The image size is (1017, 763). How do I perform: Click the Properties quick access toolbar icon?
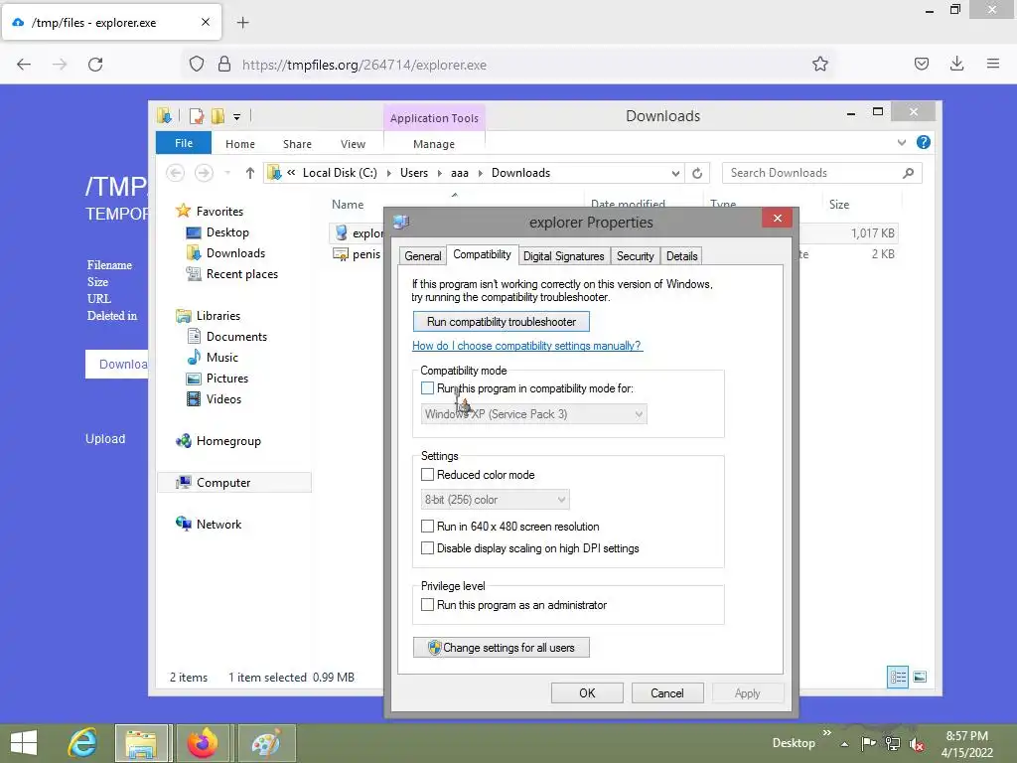pyautogui.click(x=197, y=116)
